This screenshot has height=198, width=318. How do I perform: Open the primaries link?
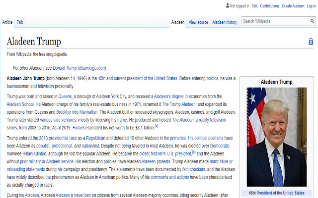pos(178,138)
